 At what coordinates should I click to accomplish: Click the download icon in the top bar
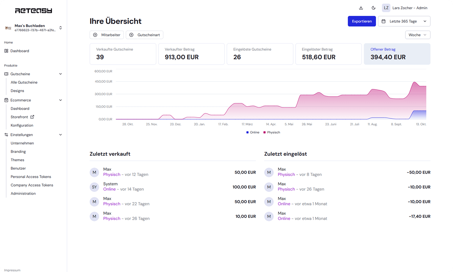pyautogui.click(x=361, y=8)
